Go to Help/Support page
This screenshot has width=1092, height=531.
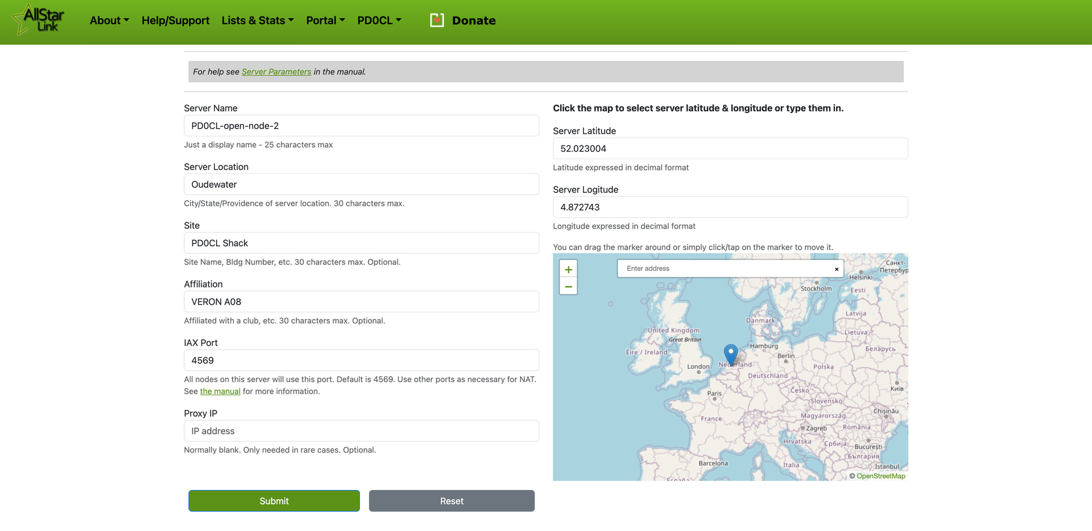[175, 20]
